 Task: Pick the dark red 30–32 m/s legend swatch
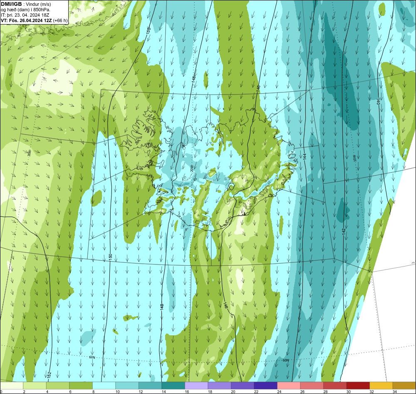click(x=358, y=386)
